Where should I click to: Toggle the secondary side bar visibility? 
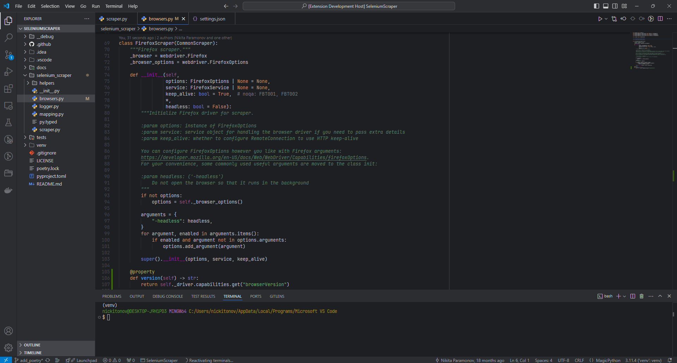pos(615,6)
